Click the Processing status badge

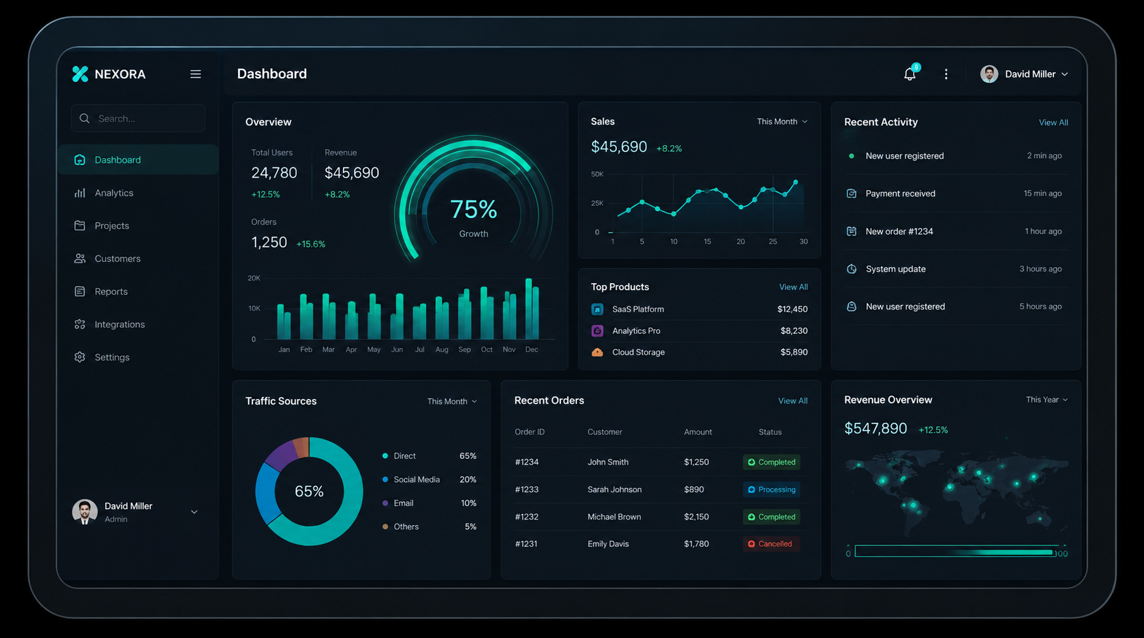point(772,490)
